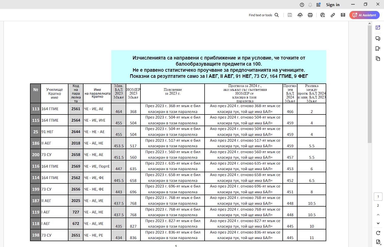Image resolution: width=384 pixels, height=247 pixels.
Task: Upload the file to cloud storage
Action: [300, 15]
